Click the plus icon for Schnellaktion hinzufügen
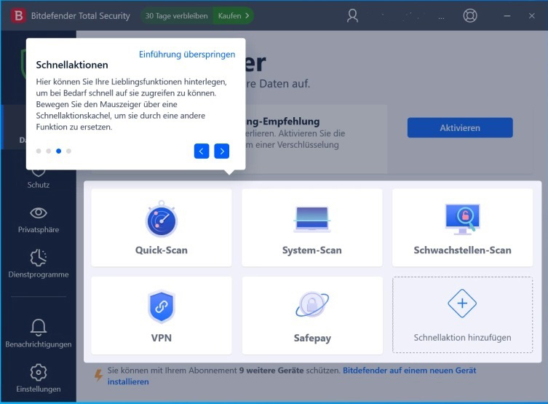The height and width of the screenshot is (404, 548). pyautogui.click(x=462, y=304)
